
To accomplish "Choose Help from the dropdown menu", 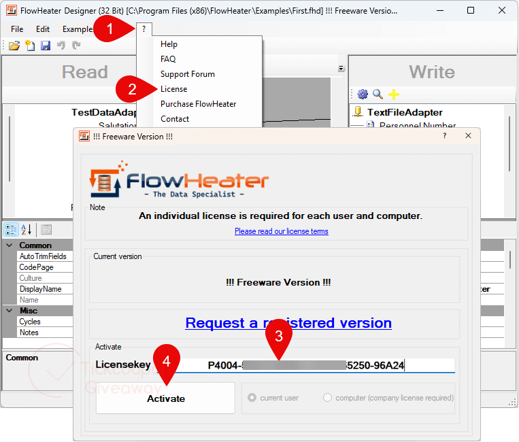I will tap(169, 44).
